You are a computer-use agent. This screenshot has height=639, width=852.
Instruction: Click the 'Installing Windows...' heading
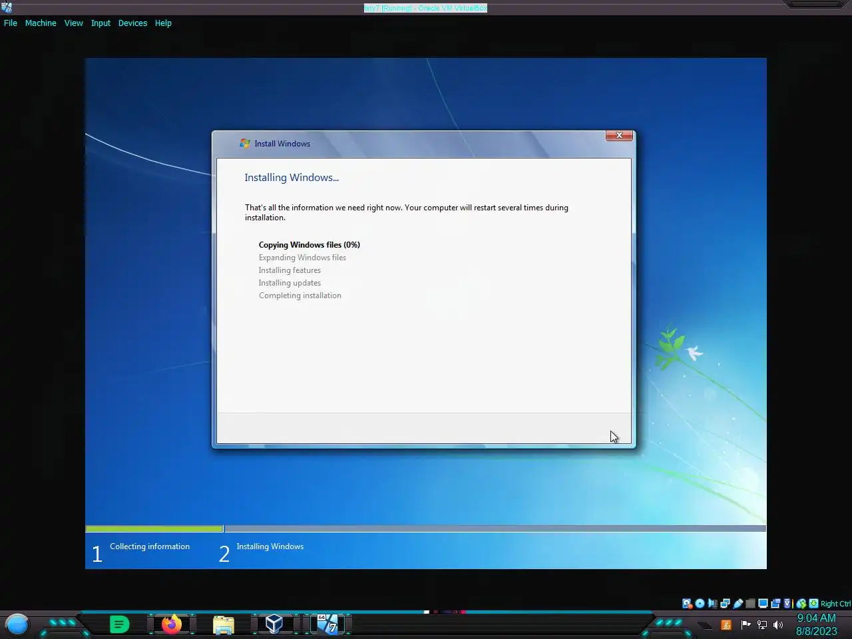[292, 178]
